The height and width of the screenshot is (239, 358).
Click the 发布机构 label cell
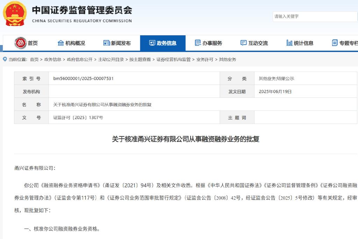[x=31, y=92]
